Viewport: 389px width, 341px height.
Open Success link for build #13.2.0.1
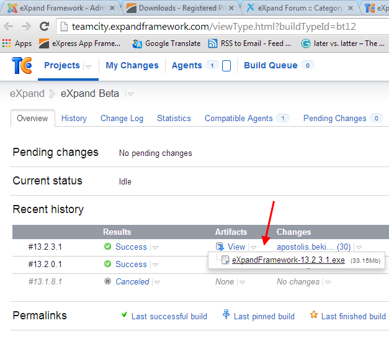click(x=131, y=264)
